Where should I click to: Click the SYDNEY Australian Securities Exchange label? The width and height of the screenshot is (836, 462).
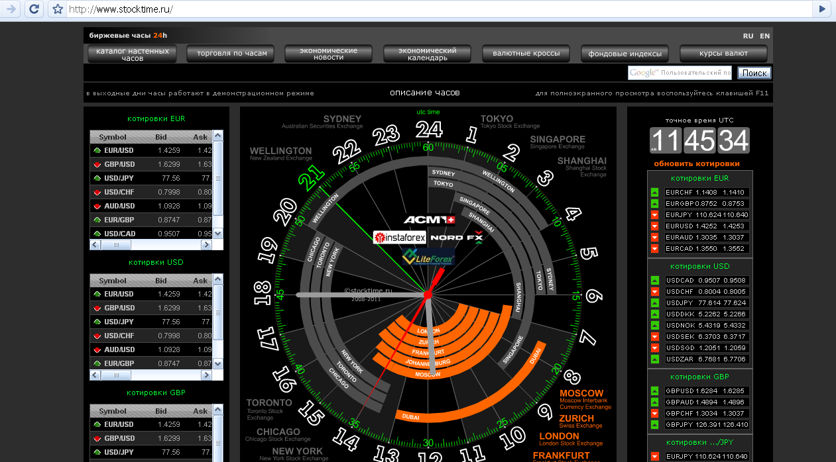322,122
